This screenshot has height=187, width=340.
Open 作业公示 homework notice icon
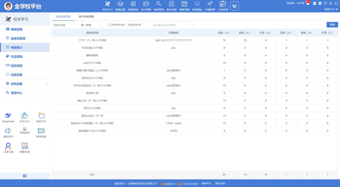pyautogui.click(x=25, y=116)
